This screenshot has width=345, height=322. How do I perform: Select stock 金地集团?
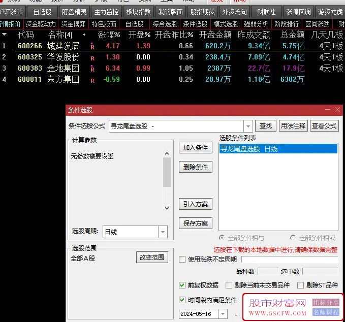click(x=63, y=68)
